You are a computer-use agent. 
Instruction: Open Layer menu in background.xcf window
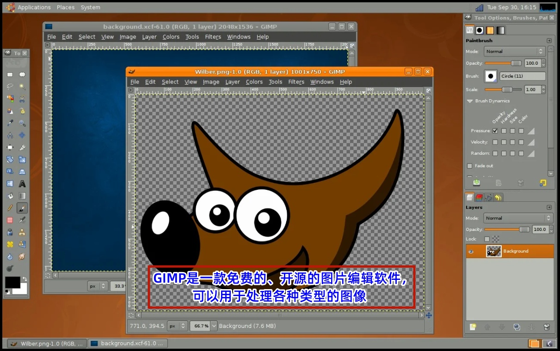click(149, 37)
